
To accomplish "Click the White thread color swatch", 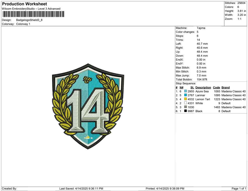I will (186, 103).
